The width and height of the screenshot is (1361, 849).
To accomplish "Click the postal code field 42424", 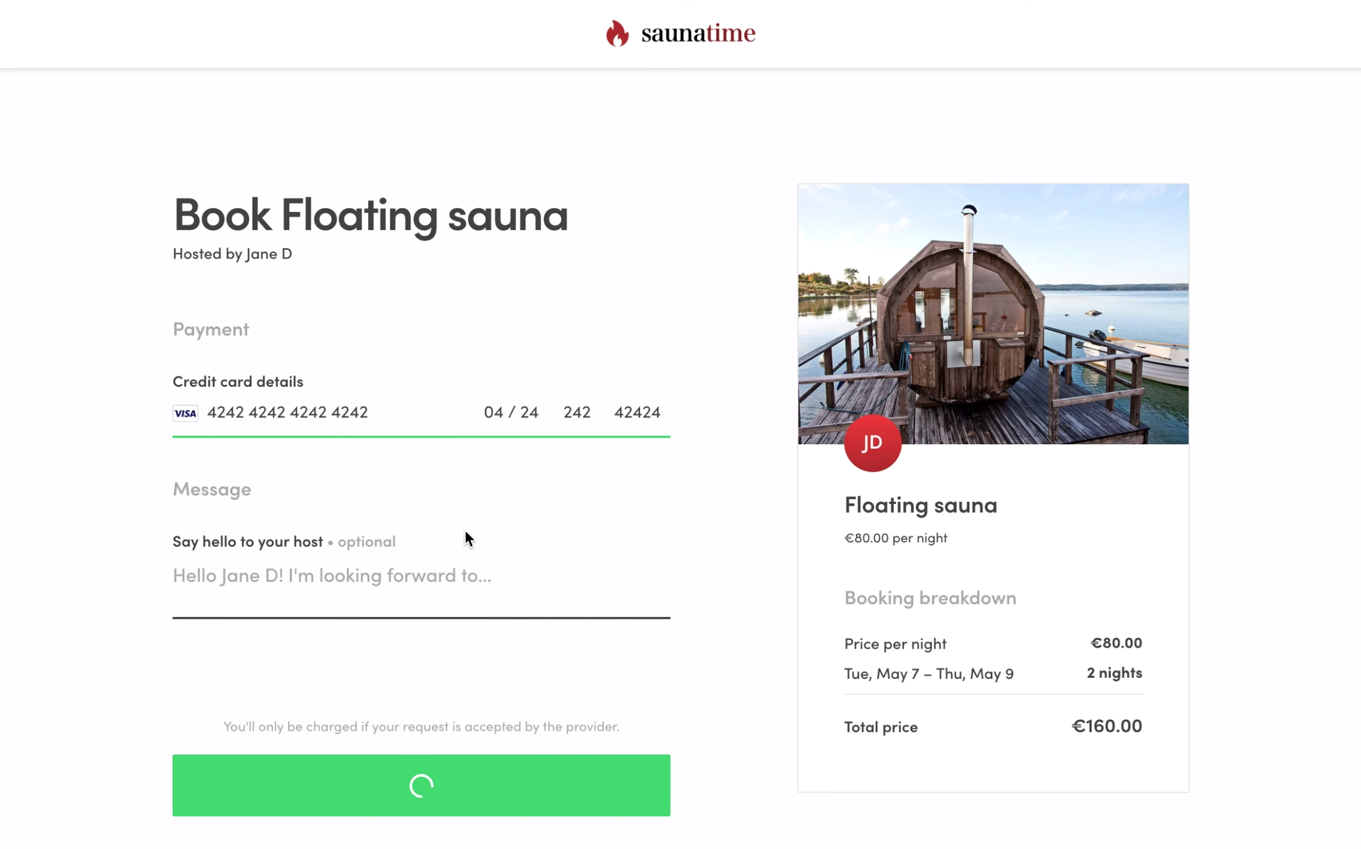I will tap(637, 412).
